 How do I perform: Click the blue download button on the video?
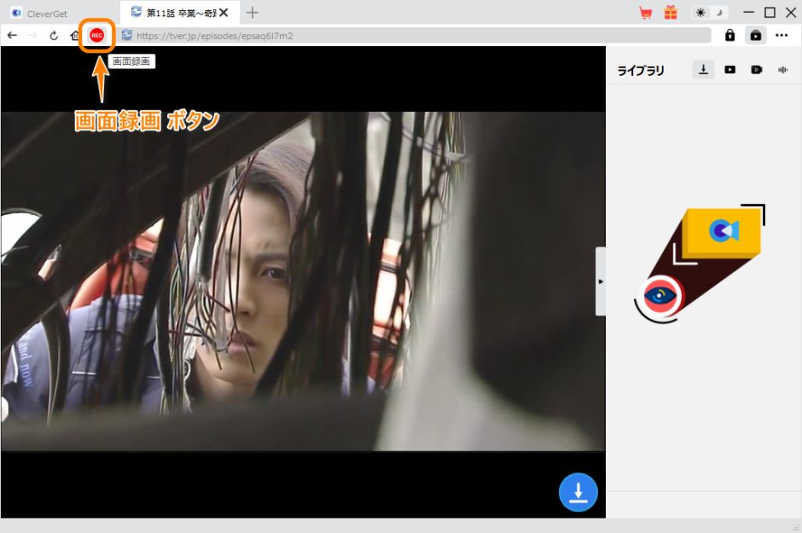click(x=578, y=491)
